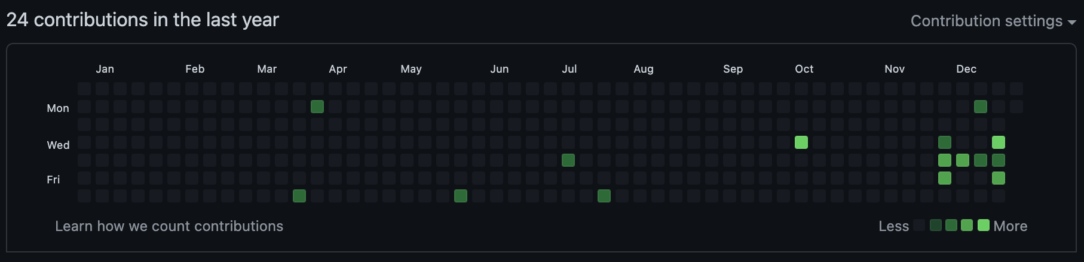Select the green Saturday cell in March
Screen dimensions: 1084x262
click(x=299, y=196)
